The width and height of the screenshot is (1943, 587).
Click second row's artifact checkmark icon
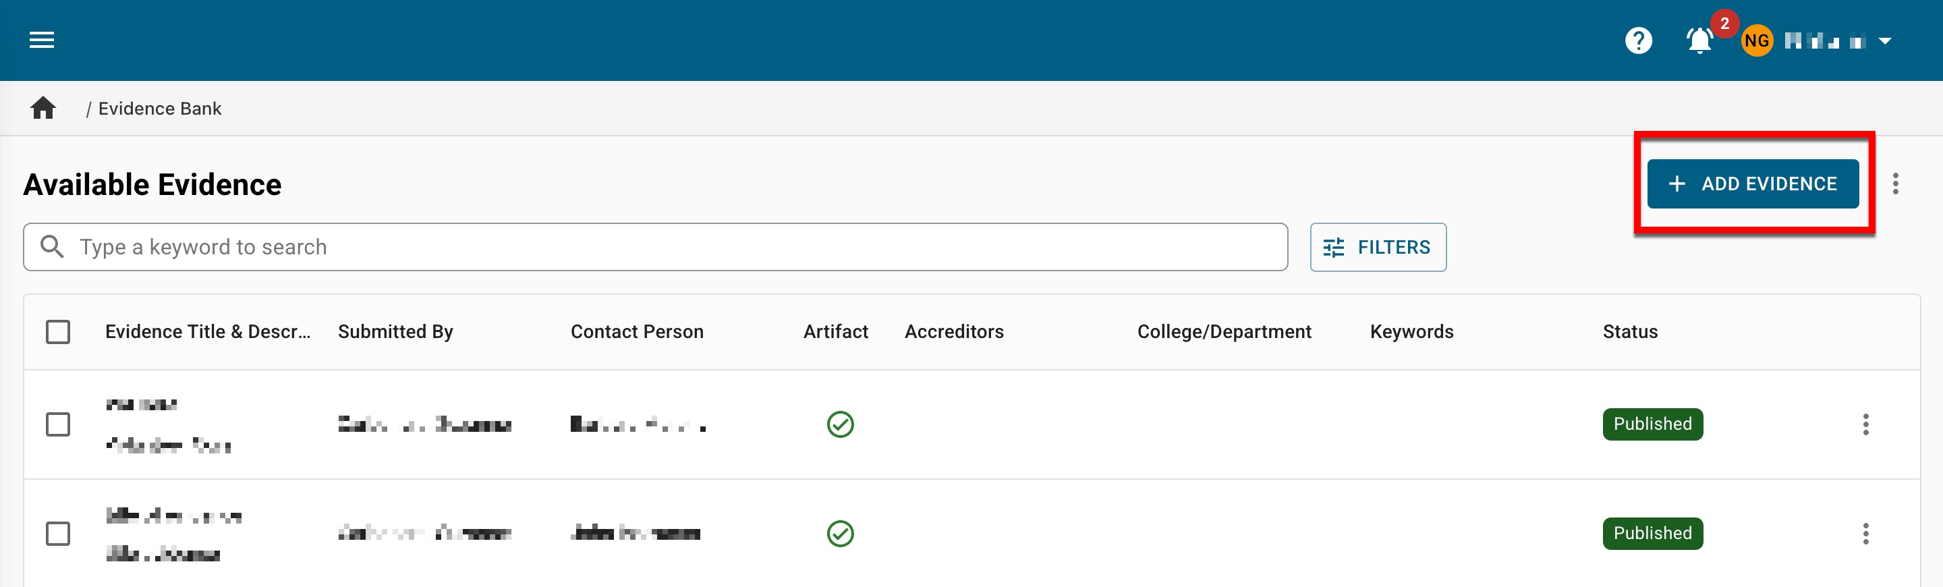click(x=839, y=534)
